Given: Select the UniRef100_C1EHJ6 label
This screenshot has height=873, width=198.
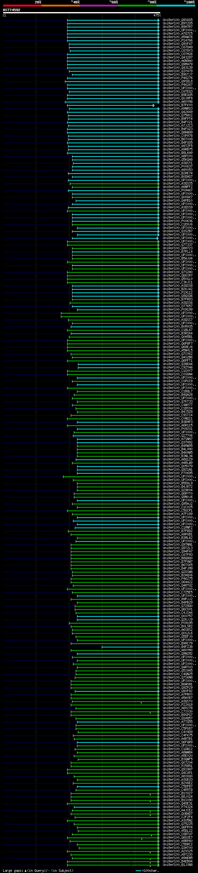Looking at the screenshot, I should coord(178,224).
